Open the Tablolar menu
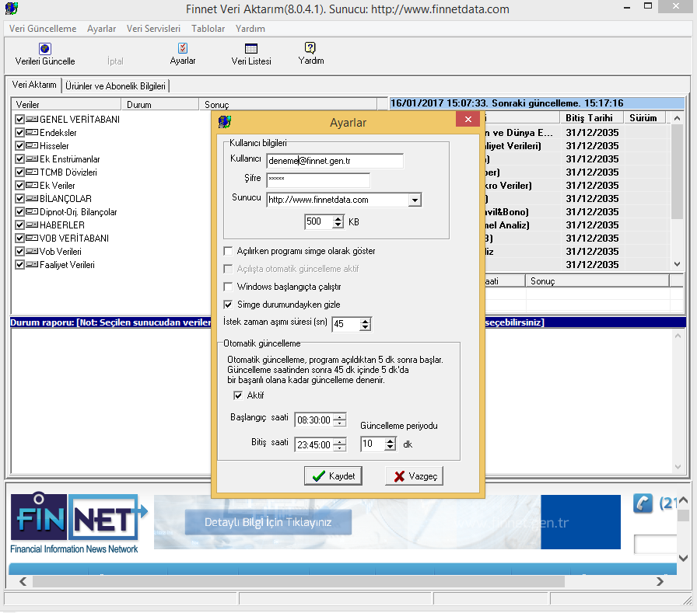697x613 pixels. 208,29
